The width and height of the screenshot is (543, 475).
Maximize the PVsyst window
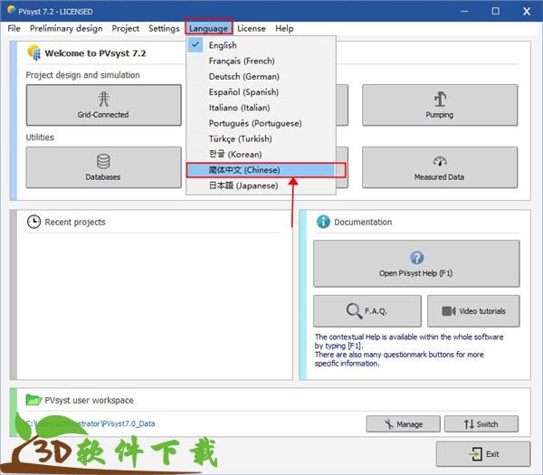point(496,11)
